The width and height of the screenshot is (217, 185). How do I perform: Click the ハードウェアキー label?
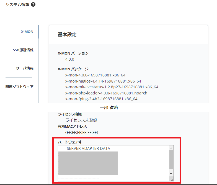(72, 142)
